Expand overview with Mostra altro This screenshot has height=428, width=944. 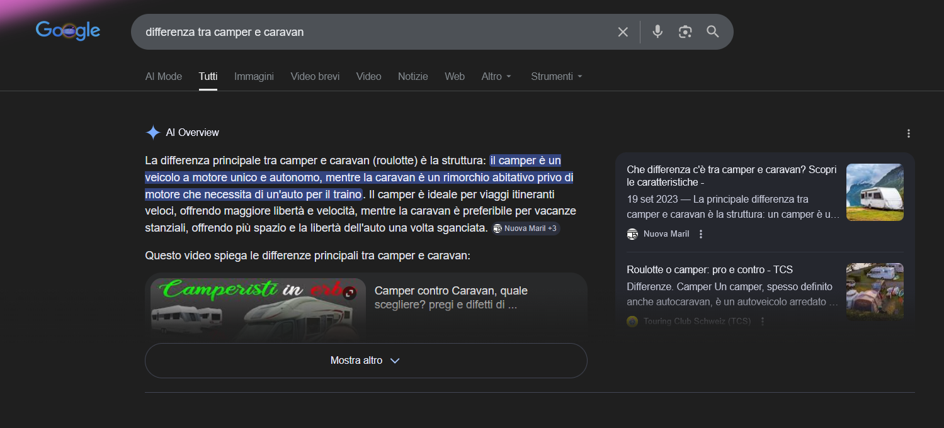(x=365, y=361)
